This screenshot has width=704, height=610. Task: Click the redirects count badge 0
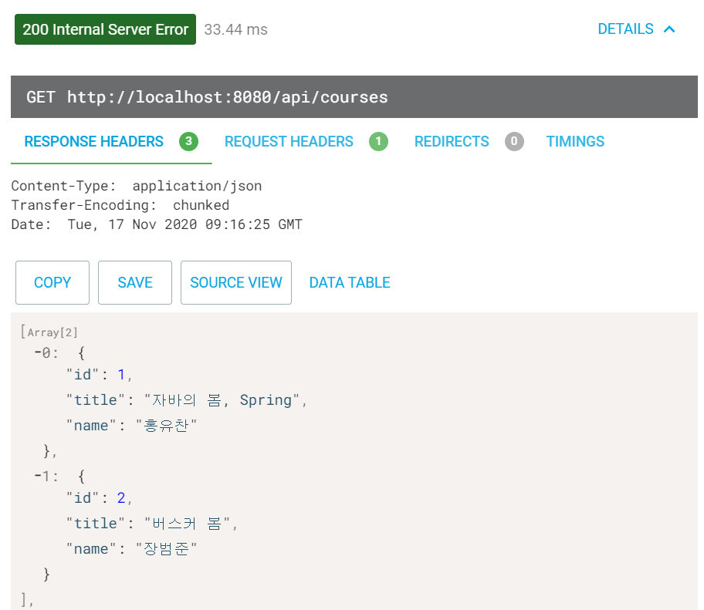click(514, 142)
